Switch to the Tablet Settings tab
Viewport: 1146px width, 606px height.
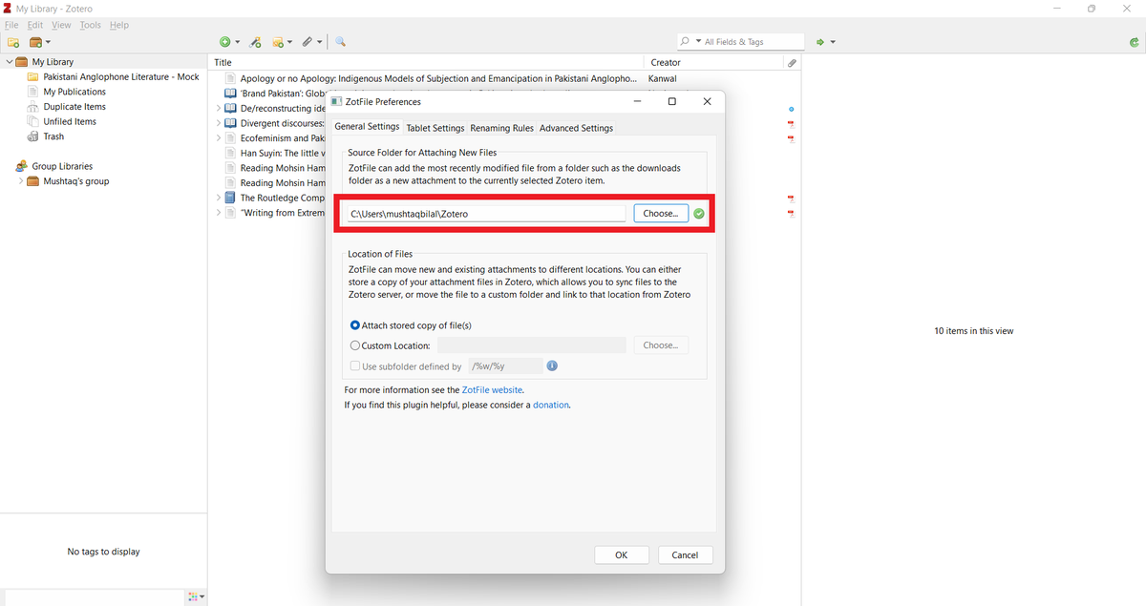point(435,128)
